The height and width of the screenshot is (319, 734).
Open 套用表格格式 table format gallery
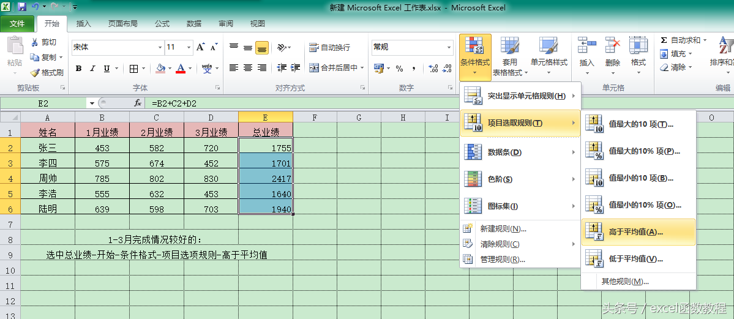pyautogui.click(x=510, y=56)
